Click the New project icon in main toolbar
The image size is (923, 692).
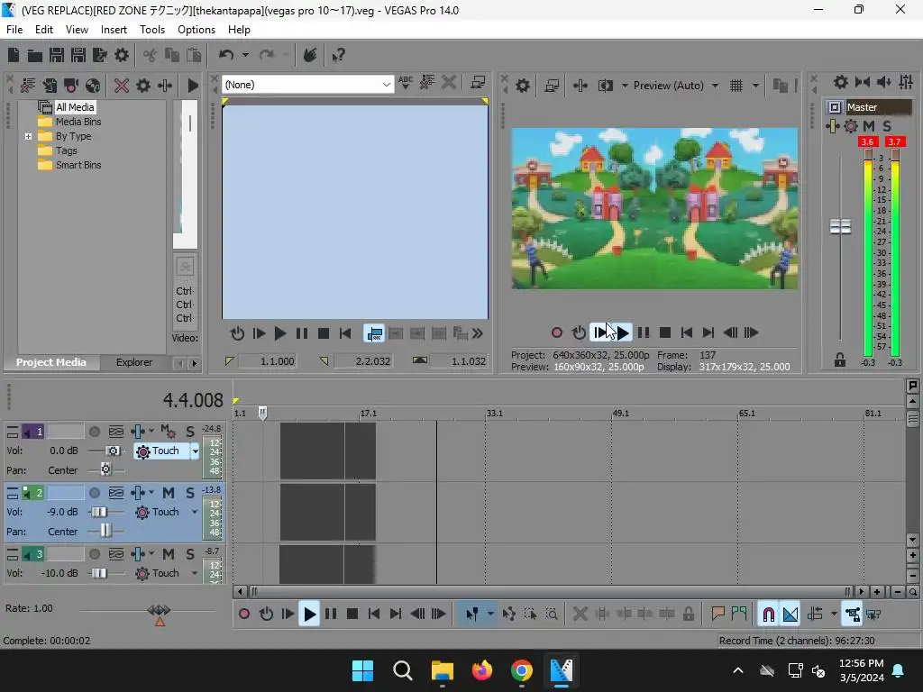[14, 55]
